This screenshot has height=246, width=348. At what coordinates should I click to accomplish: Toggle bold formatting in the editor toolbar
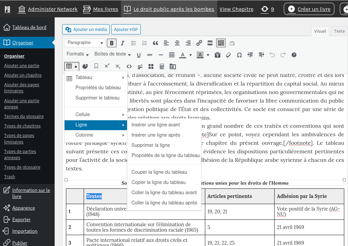coord(112,43)
